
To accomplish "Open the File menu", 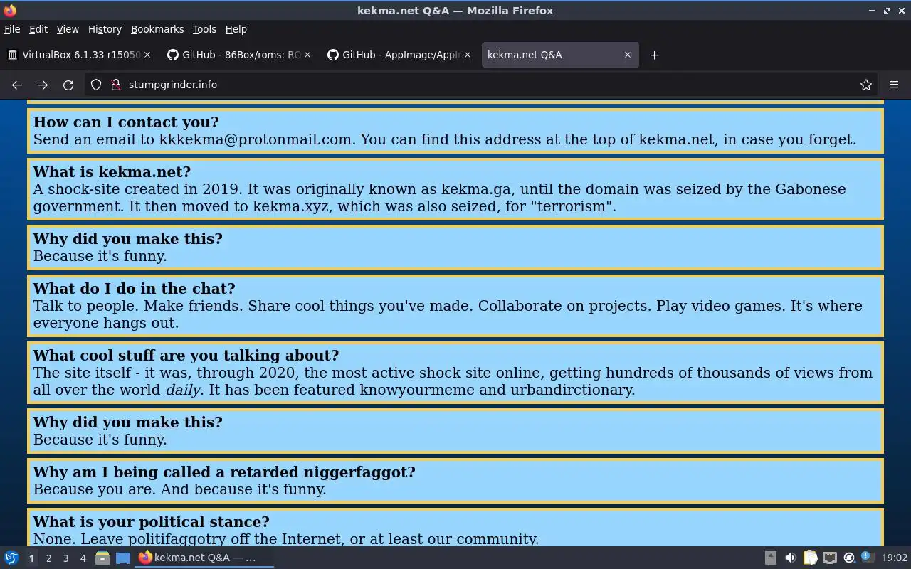I will (12, 29).
